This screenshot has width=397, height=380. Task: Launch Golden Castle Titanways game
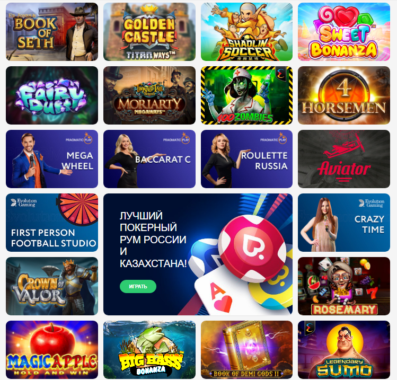[x=149, y=32]
